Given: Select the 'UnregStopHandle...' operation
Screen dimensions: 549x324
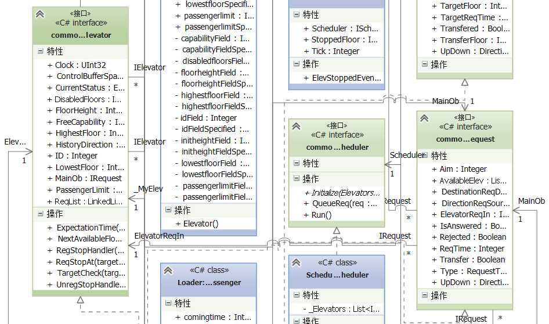Looking at the screenshot, I should [86, 285].
